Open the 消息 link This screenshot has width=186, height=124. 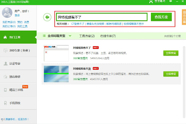[x=26, y=22]
